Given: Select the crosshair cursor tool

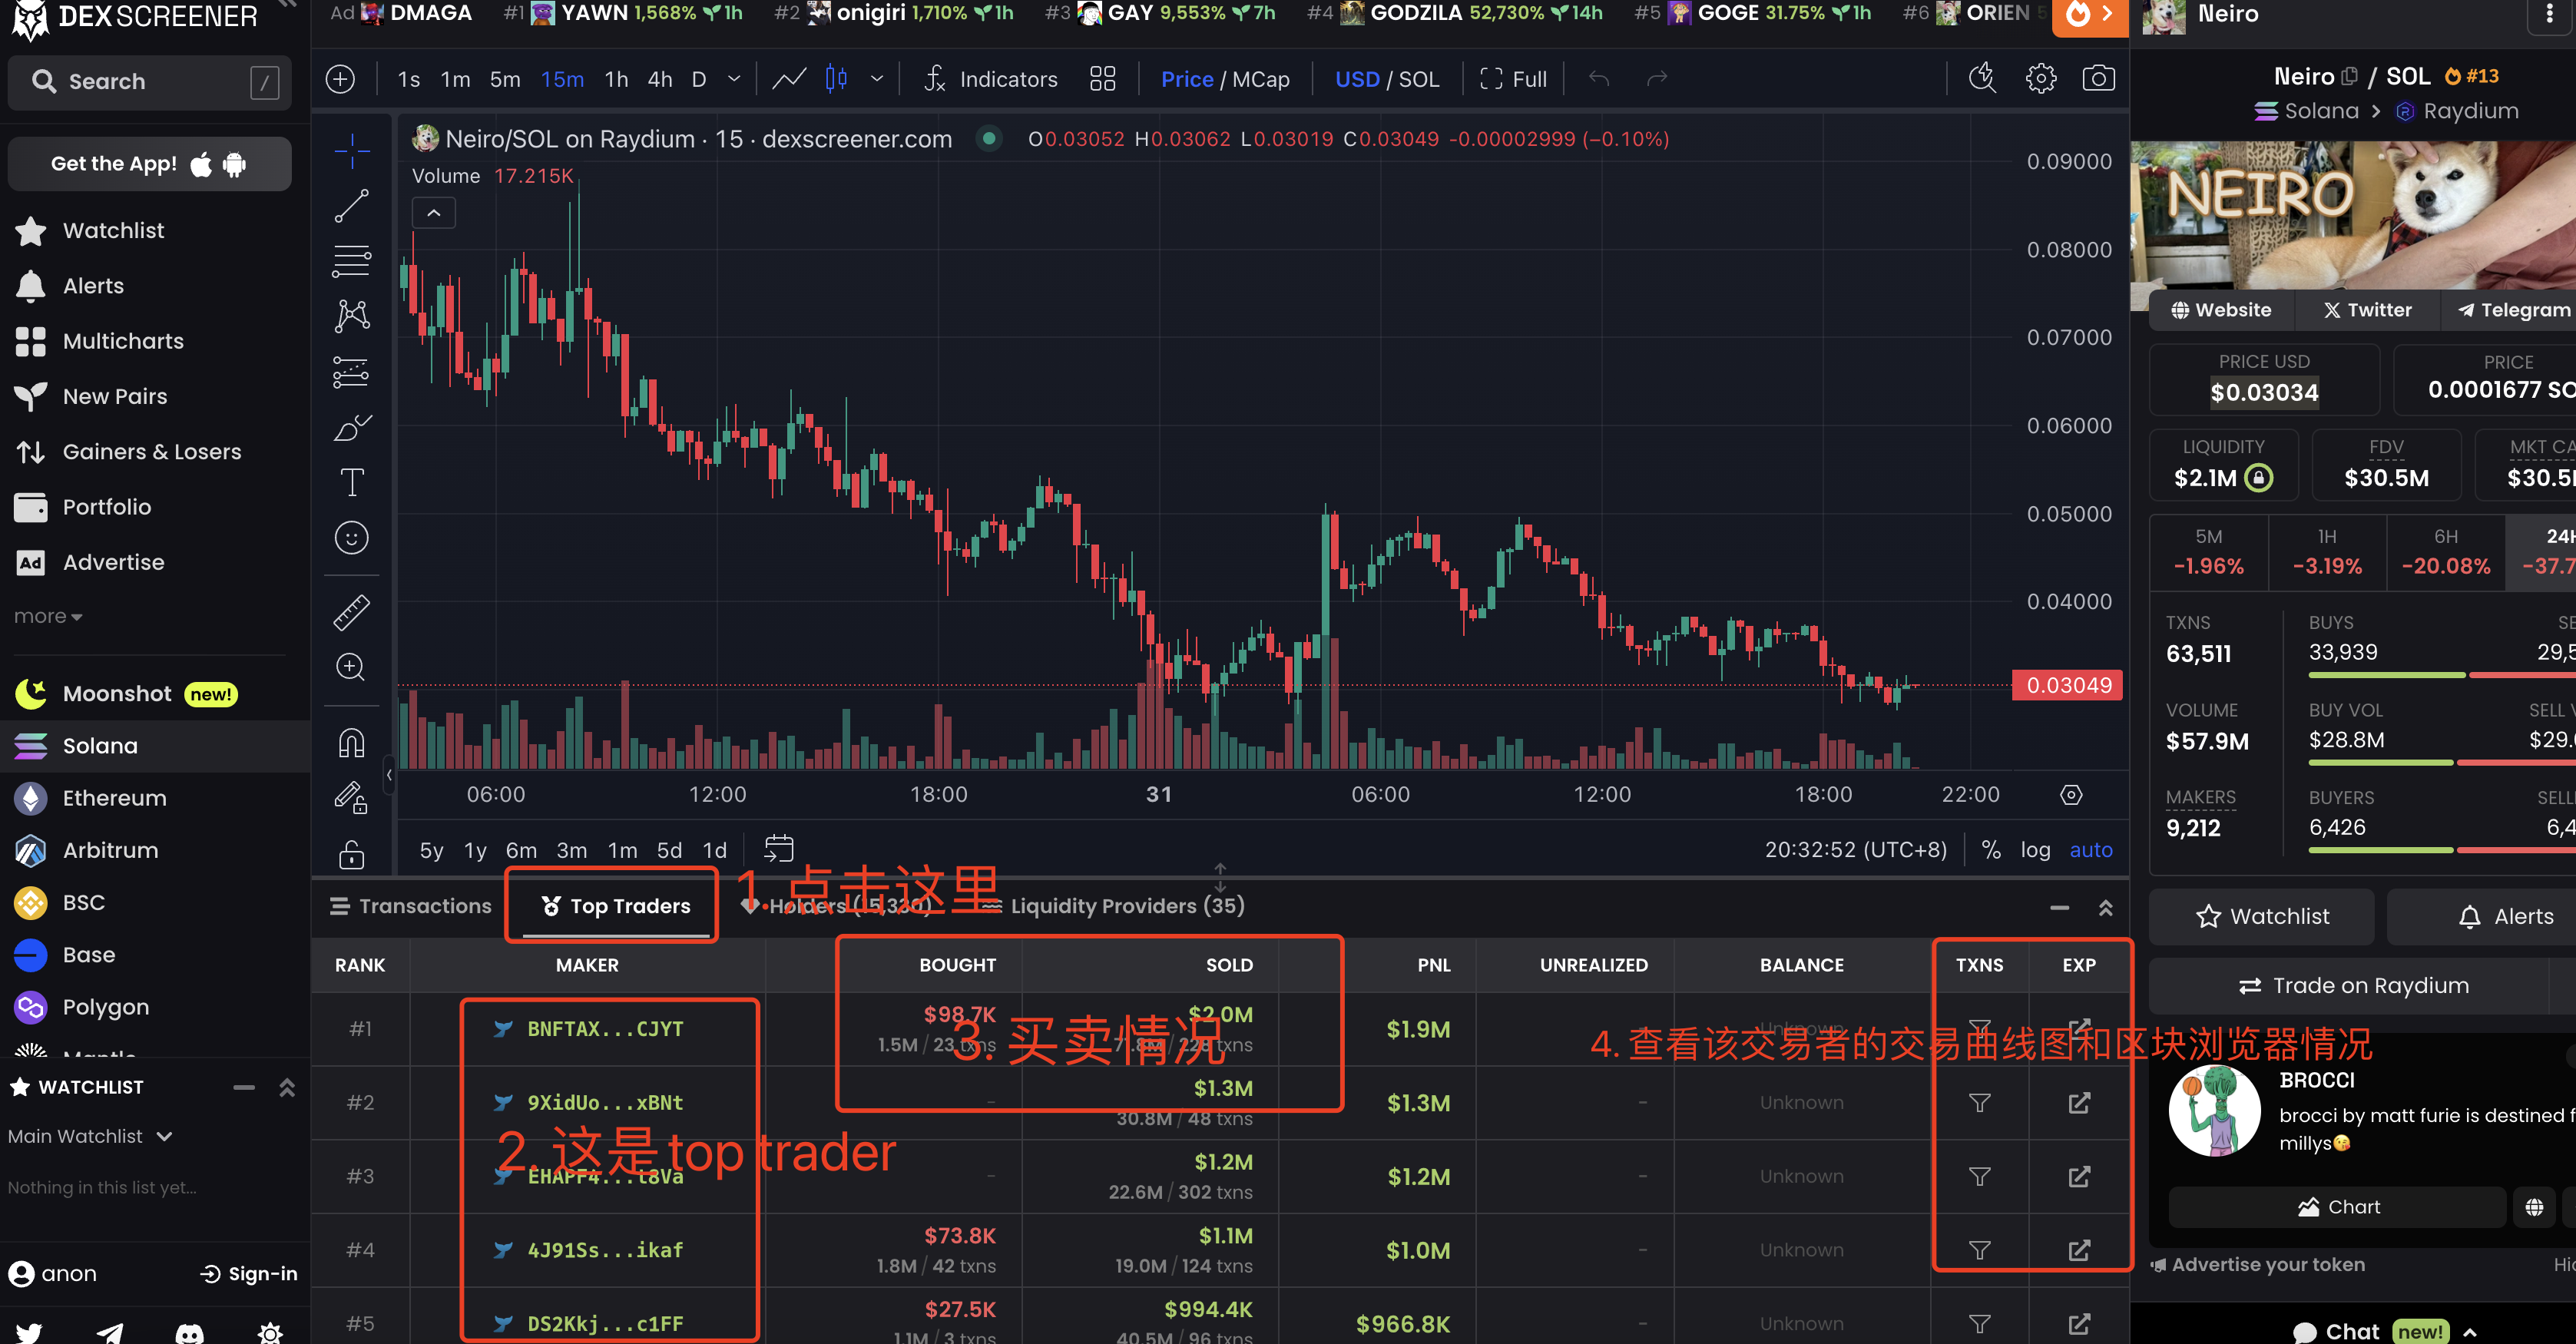Looking at the screenshot, I should (x=351, y=151).
